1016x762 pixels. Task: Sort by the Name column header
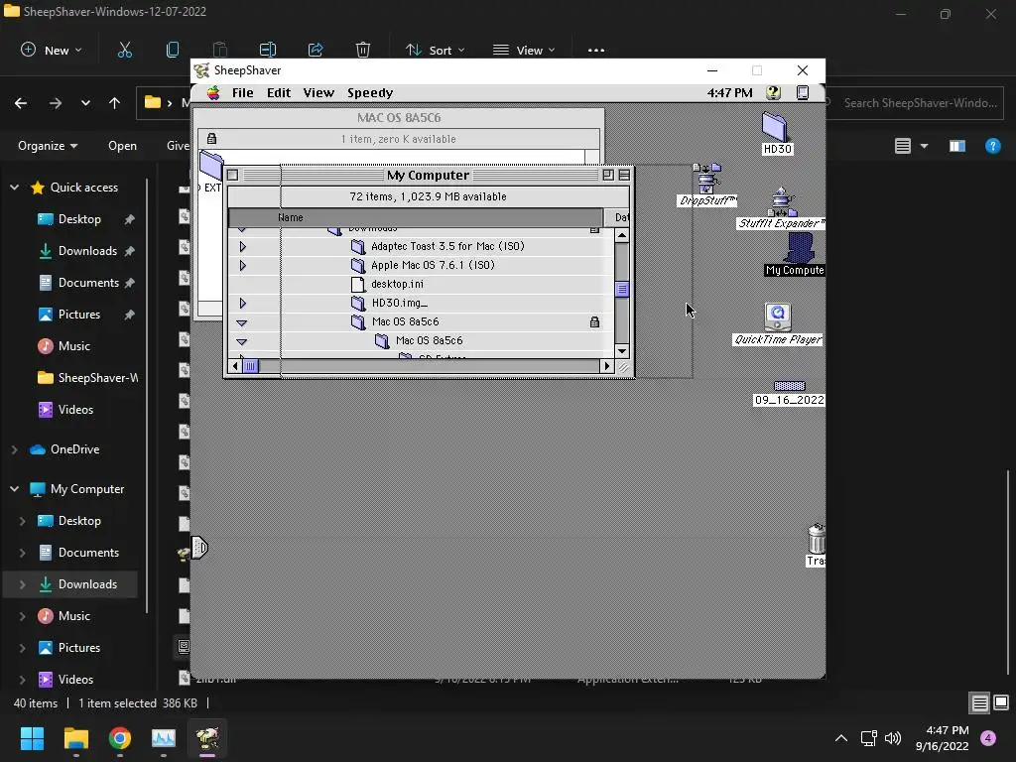tap(415, 217)
